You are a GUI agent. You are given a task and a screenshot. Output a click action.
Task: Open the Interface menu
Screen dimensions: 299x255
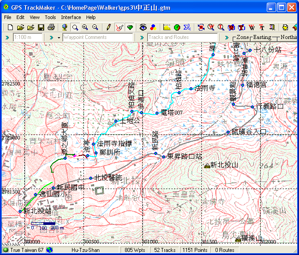tap(71, 17)
